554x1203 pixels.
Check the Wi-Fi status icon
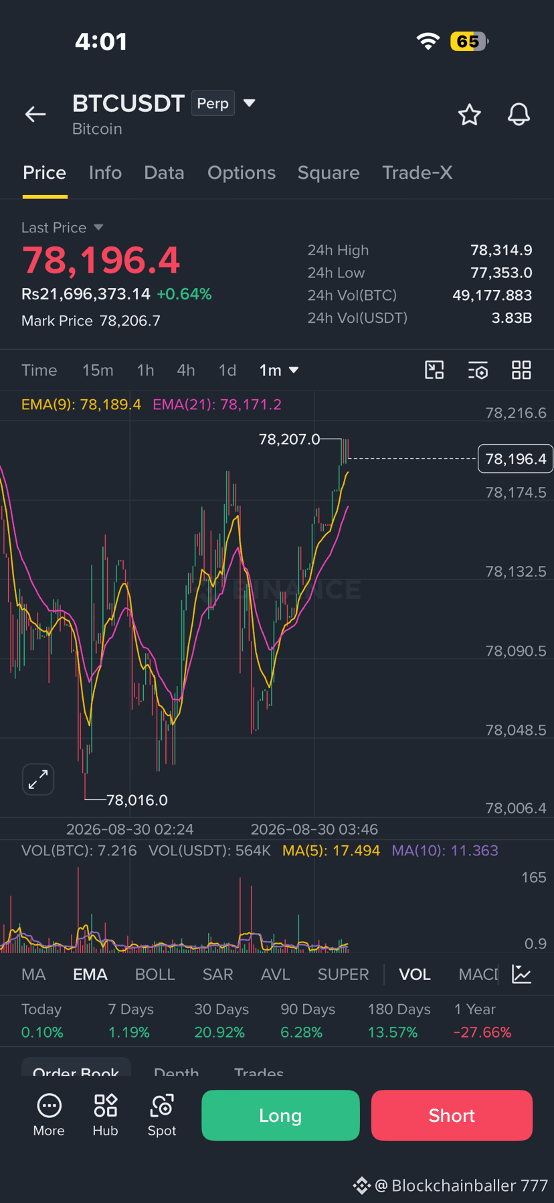428,42
